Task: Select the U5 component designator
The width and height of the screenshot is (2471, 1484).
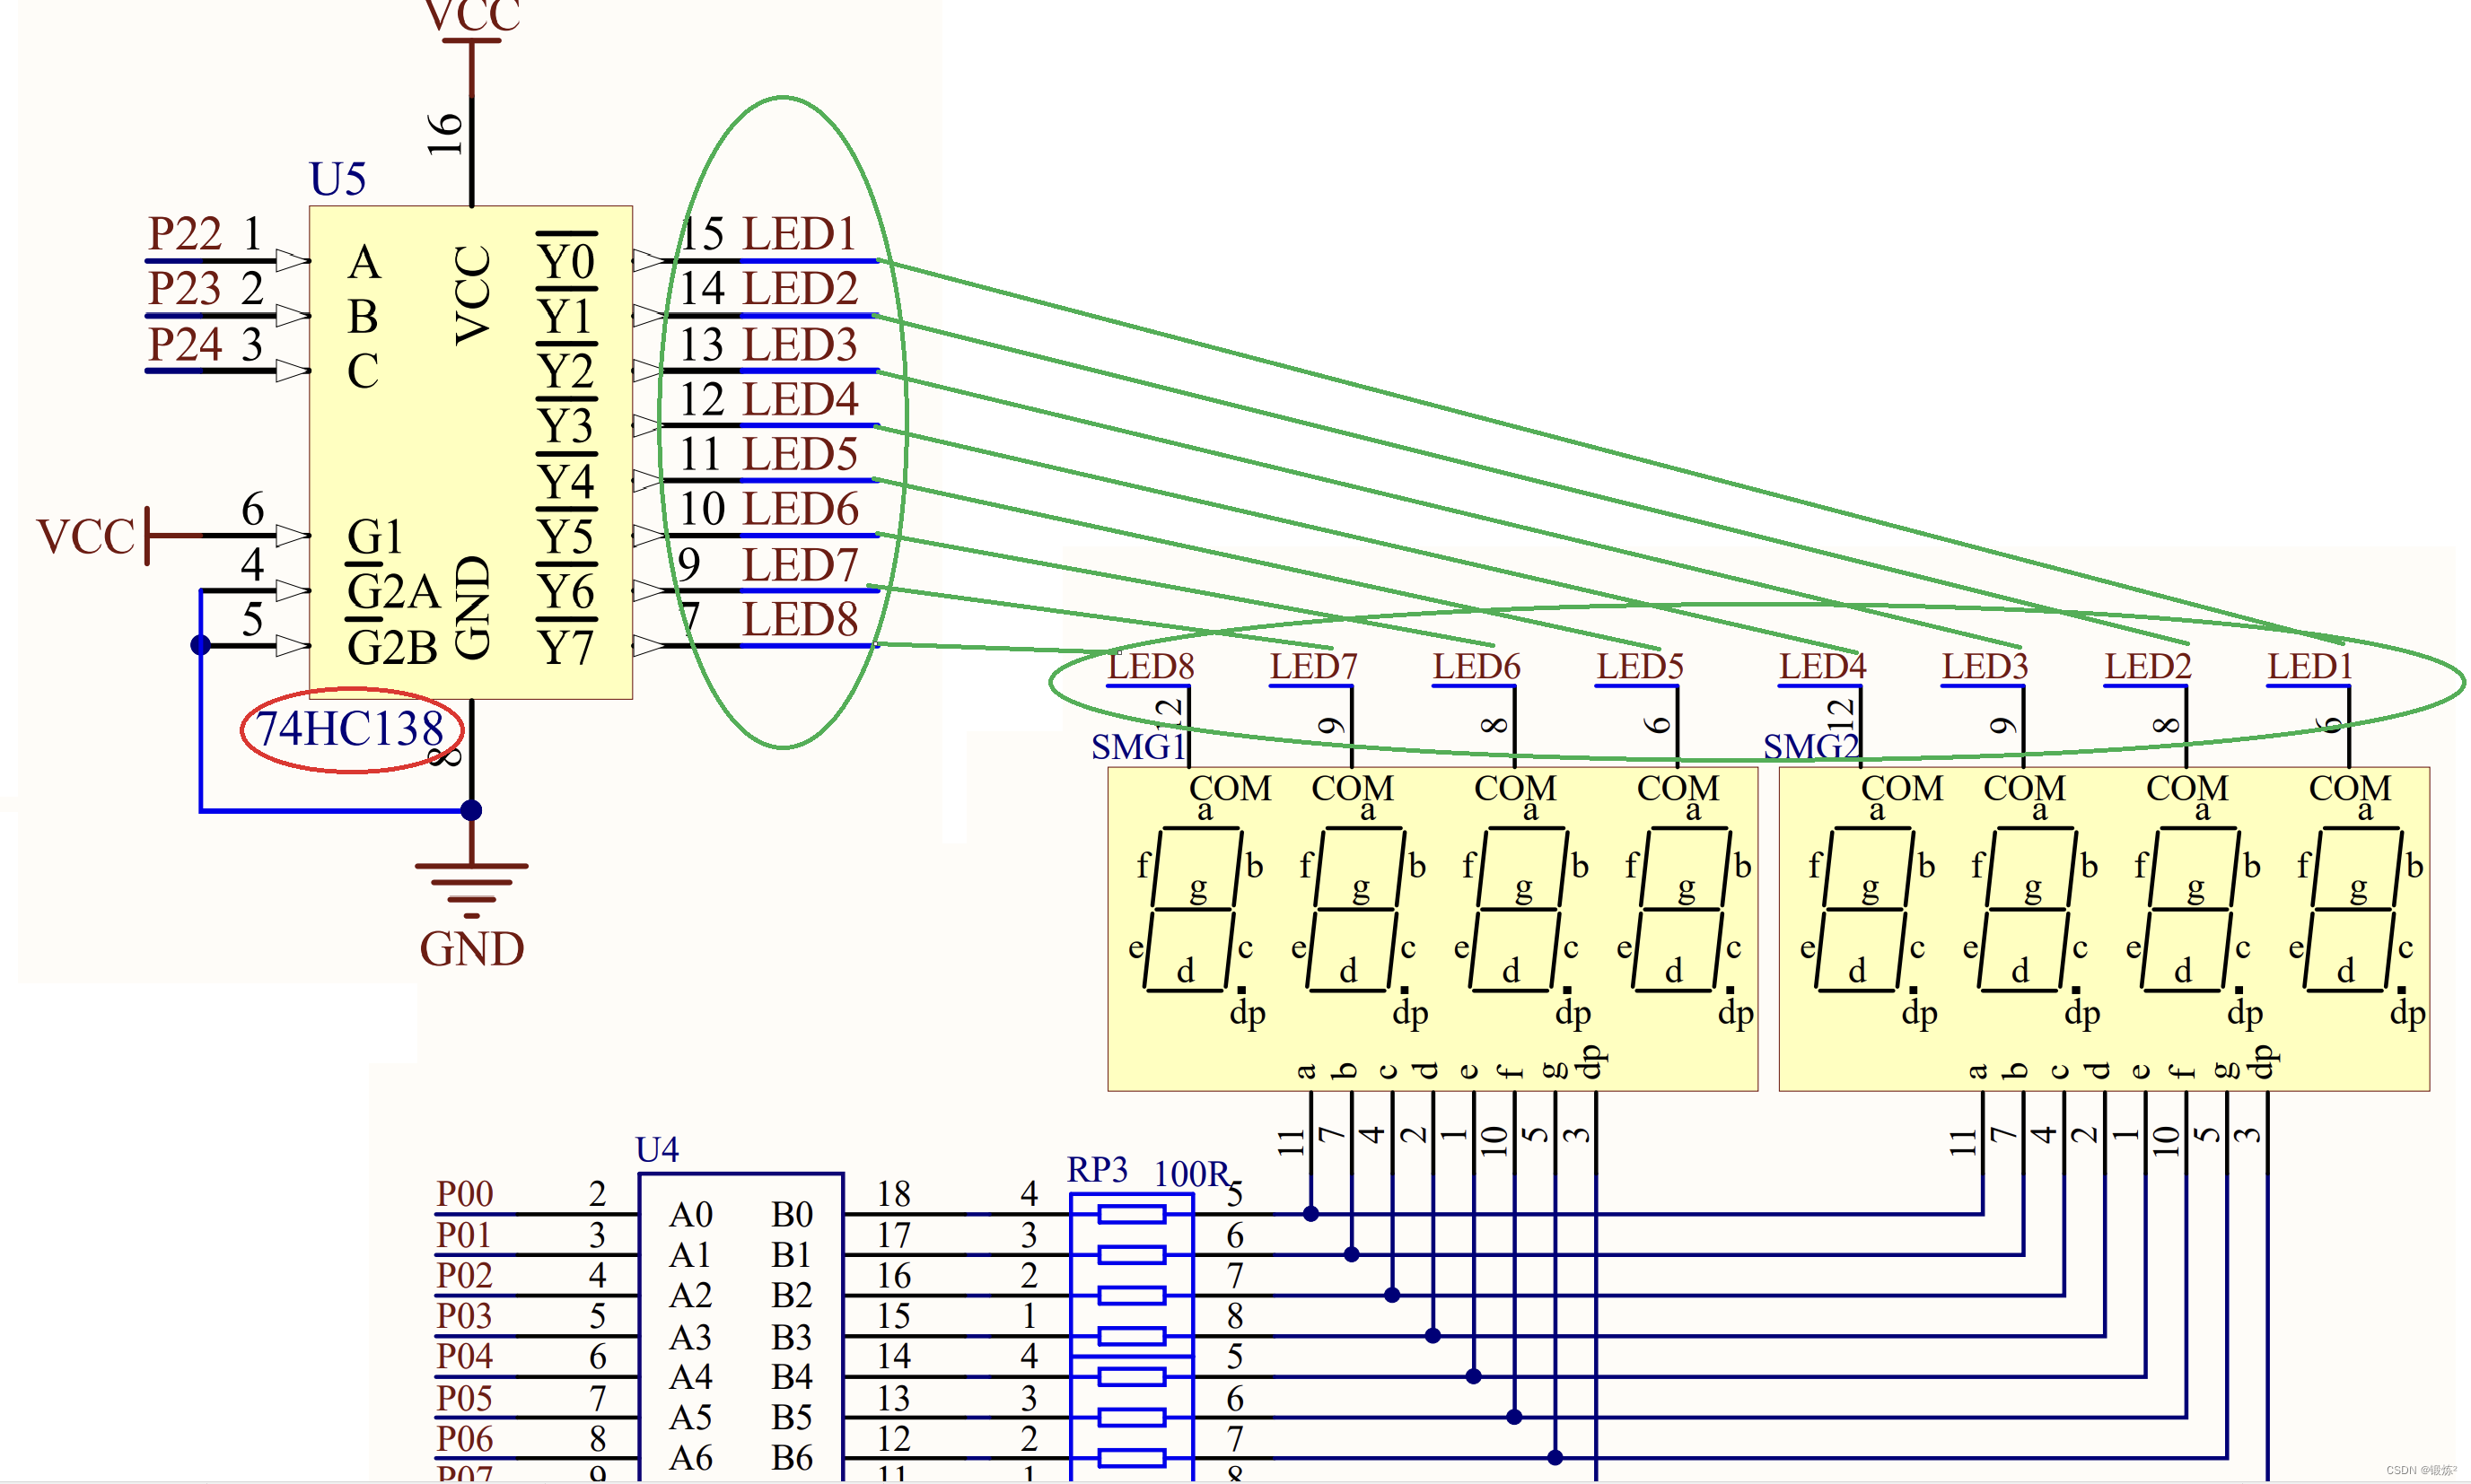Action: pyautogui.click(x=337, y=180)
